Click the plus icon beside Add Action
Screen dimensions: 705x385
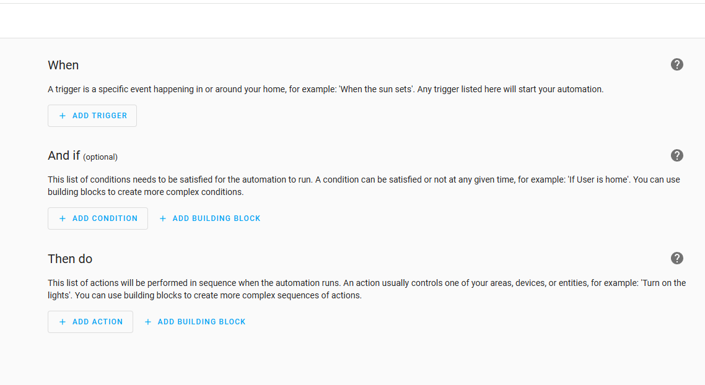(x=63, y=322)
